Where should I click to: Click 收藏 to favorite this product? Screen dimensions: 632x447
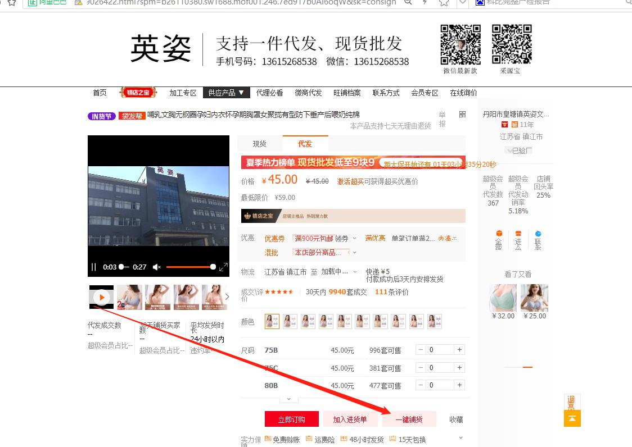pos(455,419)
